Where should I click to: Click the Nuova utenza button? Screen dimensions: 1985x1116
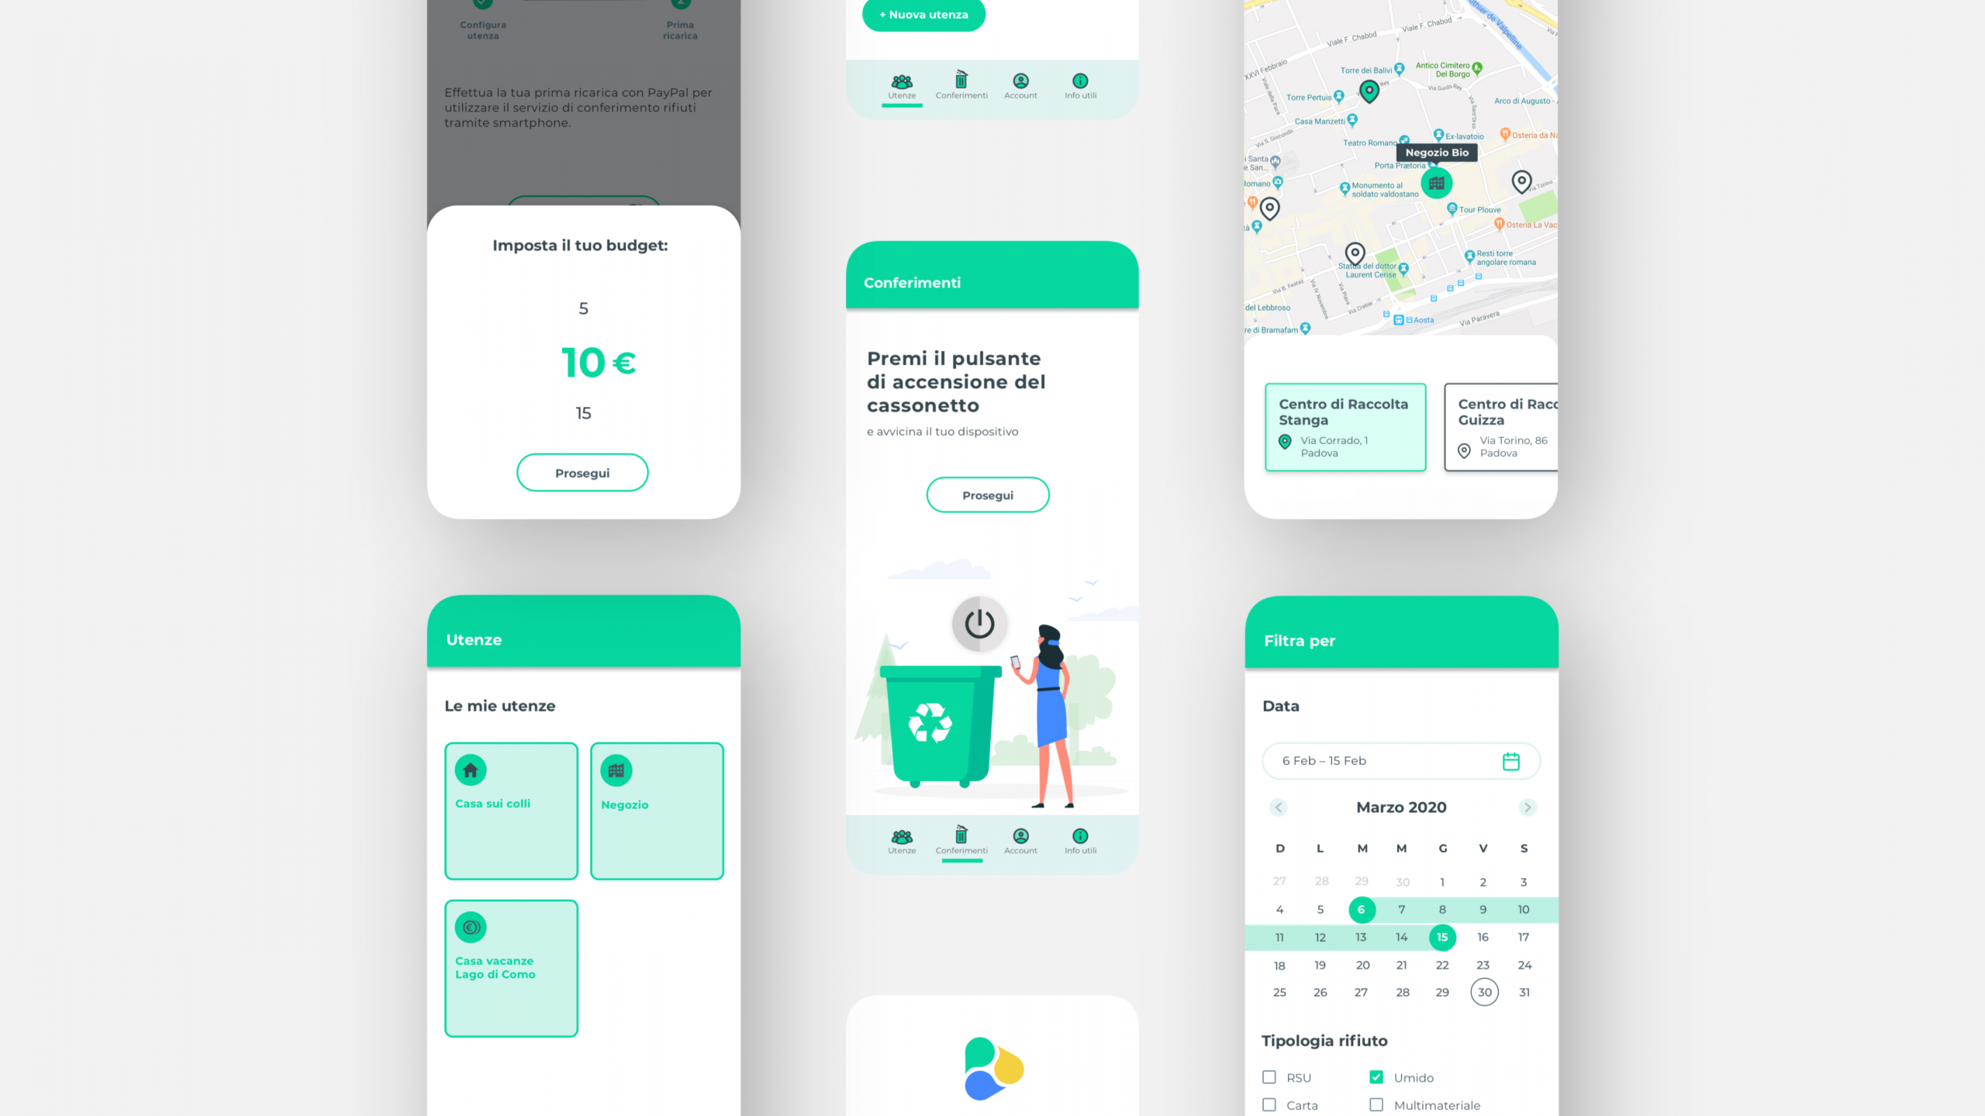[924, 14]
